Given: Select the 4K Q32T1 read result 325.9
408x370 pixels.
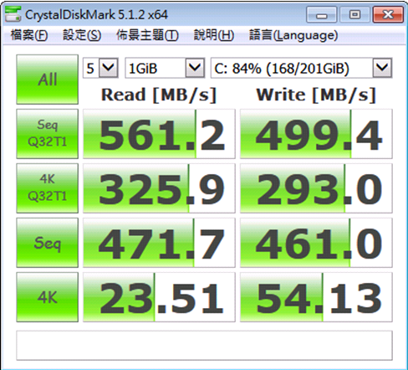Looking at the screenshot, I should point(159,188).
